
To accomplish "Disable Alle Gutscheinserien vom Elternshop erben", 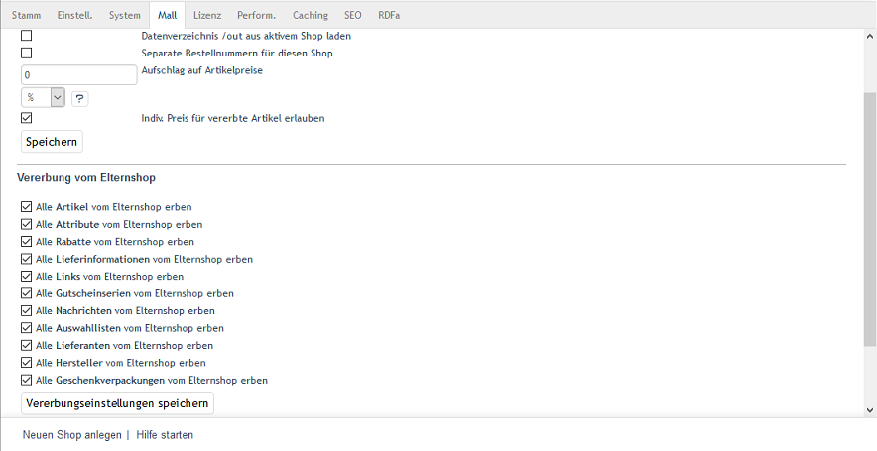I will (x=27, y=293).
